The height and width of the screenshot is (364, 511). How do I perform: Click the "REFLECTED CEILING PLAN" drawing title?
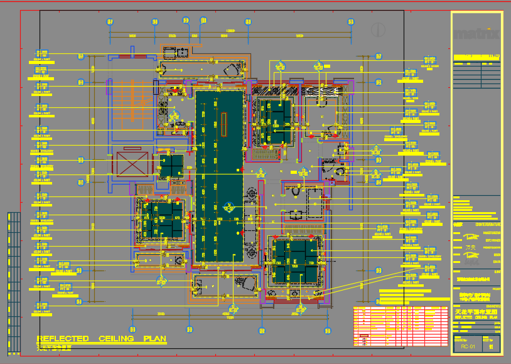click(x=101, y=339)
